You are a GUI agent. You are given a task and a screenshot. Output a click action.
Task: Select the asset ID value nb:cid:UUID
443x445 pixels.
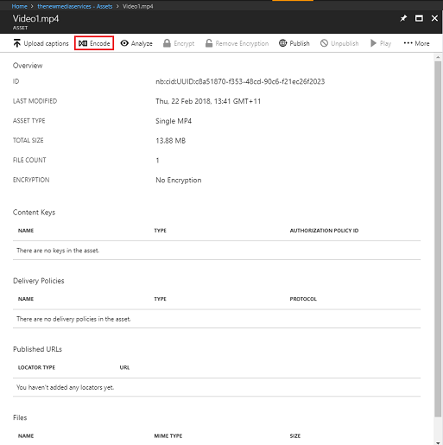tap(240, 81)
